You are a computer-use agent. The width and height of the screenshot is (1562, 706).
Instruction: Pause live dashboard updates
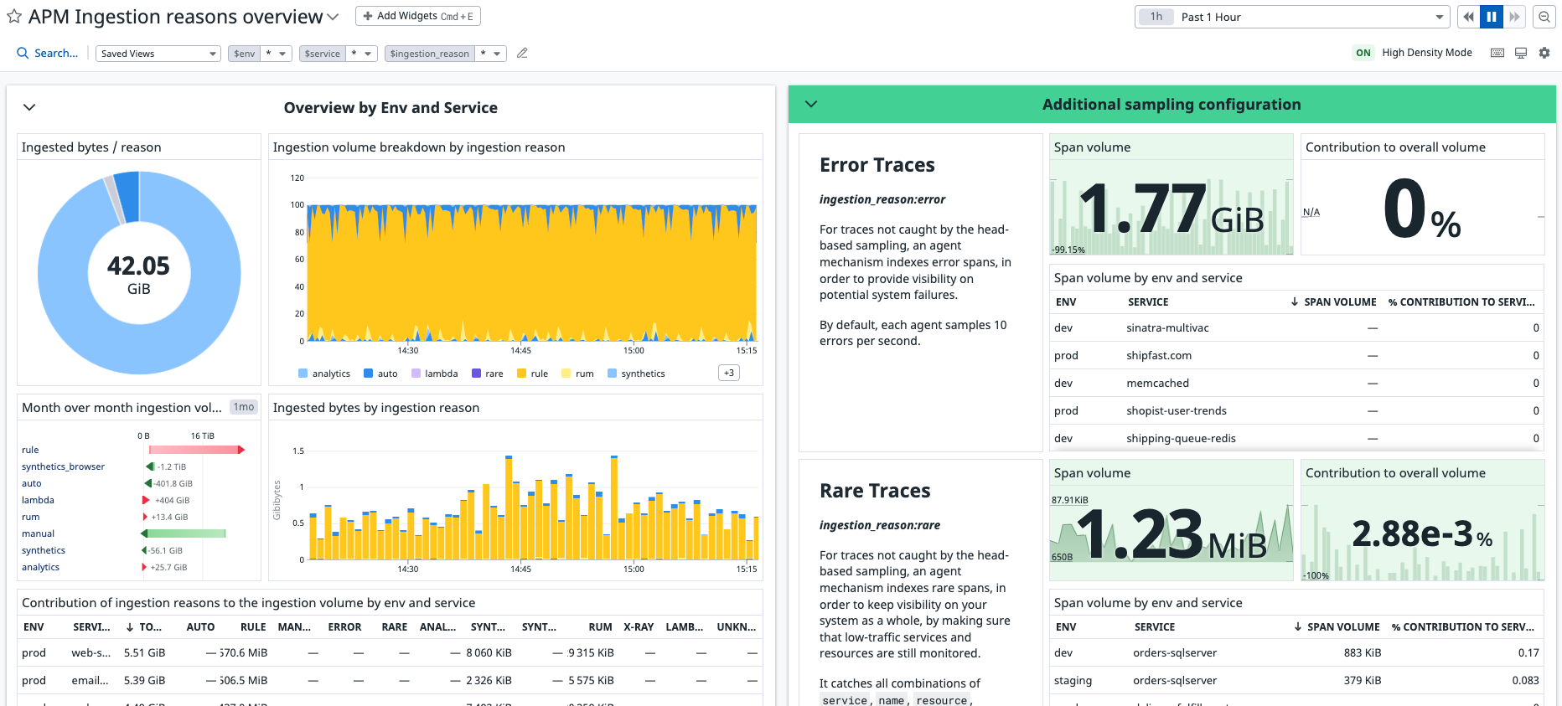(x=1492, y=17)
